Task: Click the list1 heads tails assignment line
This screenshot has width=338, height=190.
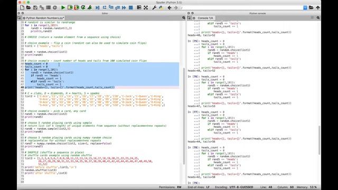Action: click(43, 46)
